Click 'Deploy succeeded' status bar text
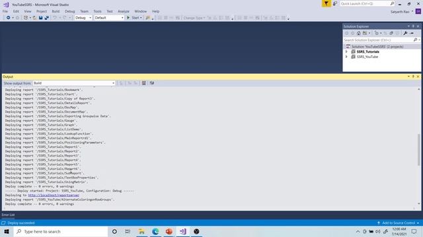 (x=21, y=223)
